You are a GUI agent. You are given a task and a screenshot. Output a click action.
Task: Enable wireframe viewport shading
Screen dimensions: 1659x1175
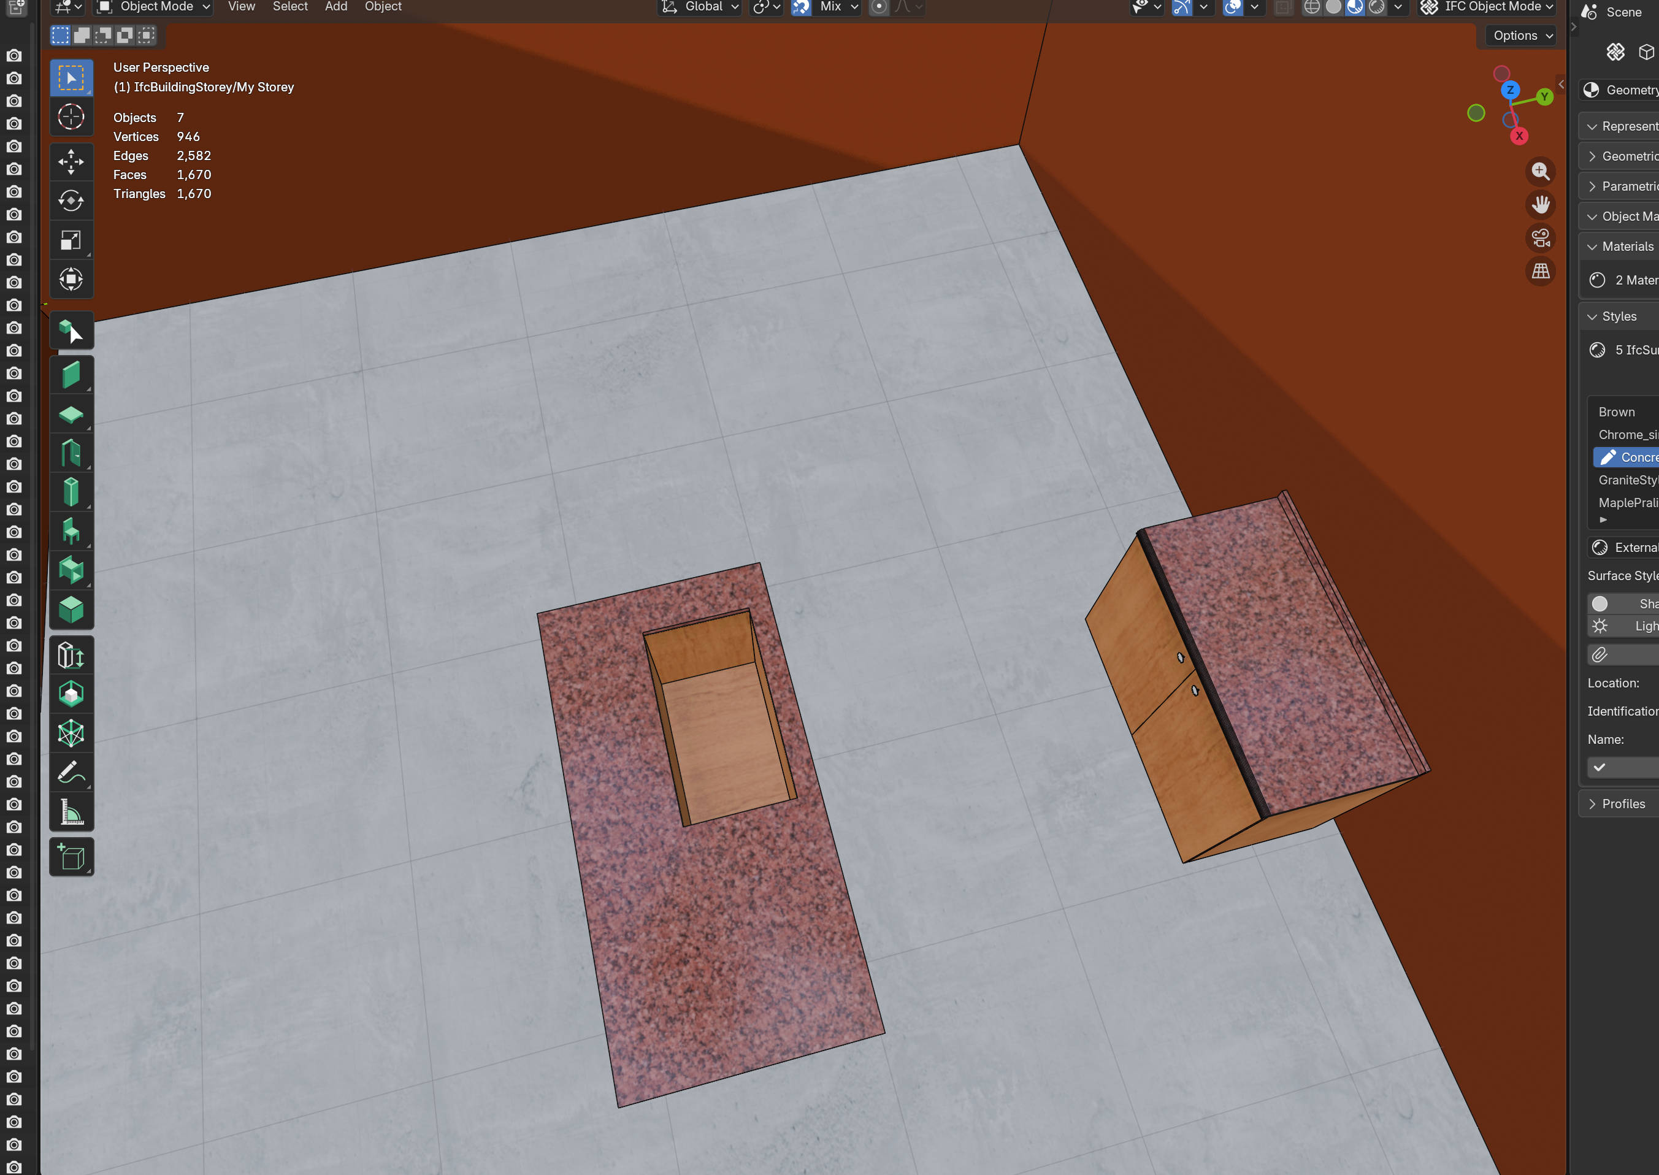click(1311, 7)
